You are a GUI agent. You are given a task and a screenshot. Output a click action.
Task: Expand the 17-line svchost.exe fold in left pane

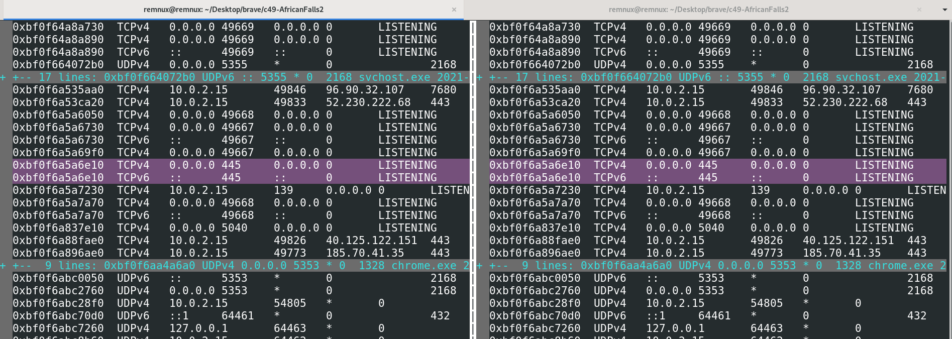pyautogui.click(x=3, y=77)
